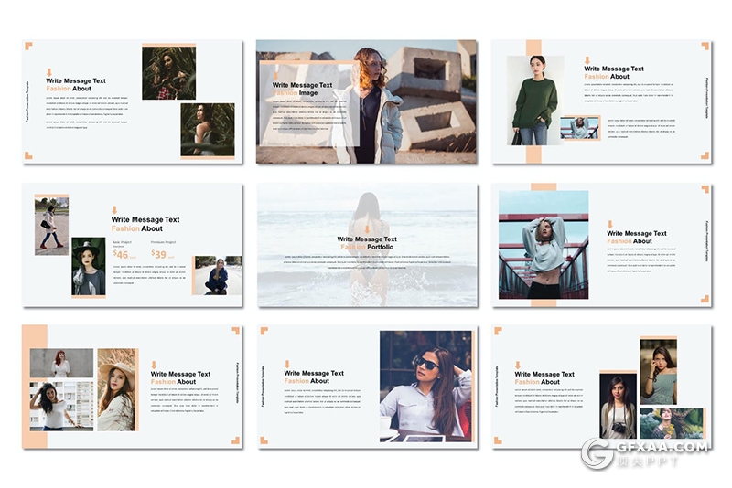Click the orange arrow on the bottom-left collage slide
Screen dimensions: 732x488
tap(154, 364)
